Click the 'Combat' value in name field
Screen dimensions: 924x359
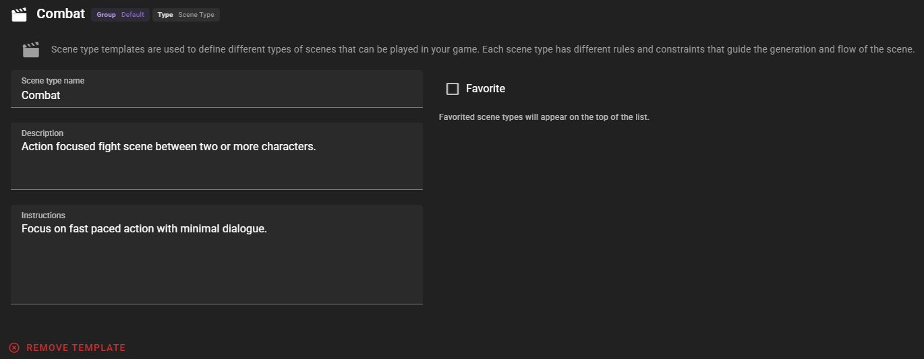coord(41,96)
